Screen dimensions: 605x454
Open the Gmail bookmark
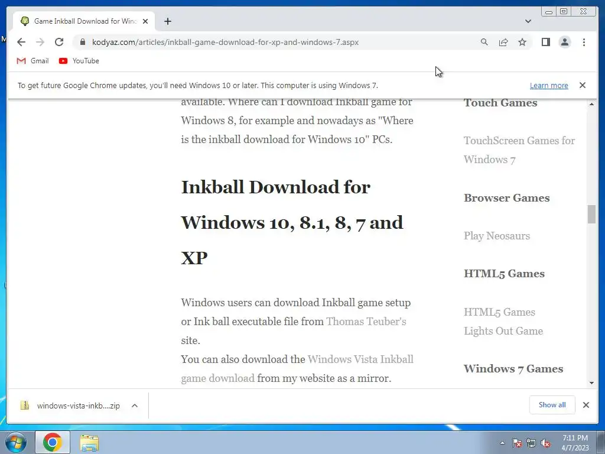pos(33,61)
